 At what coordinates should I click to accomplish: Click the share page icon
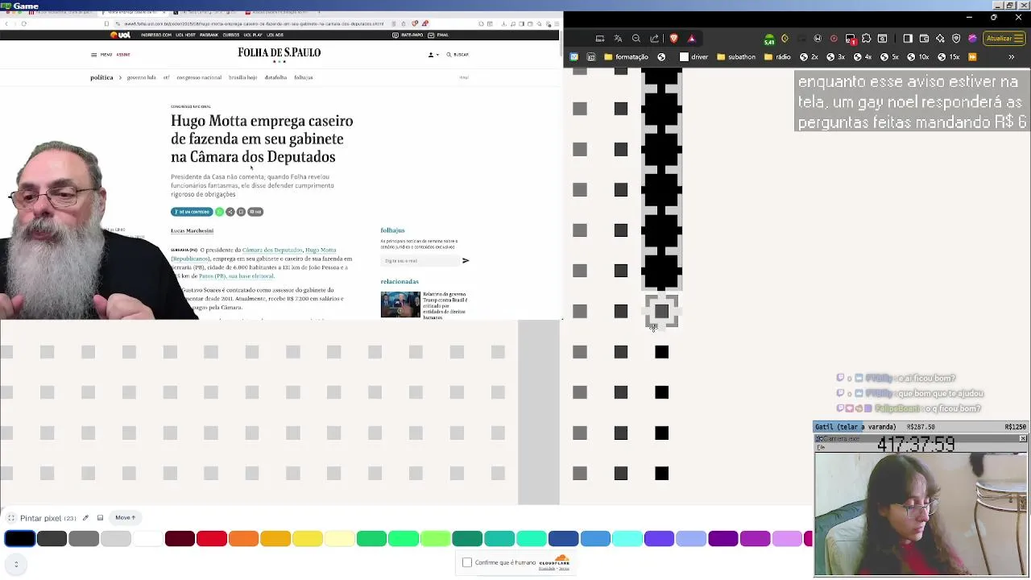[655, 38]
